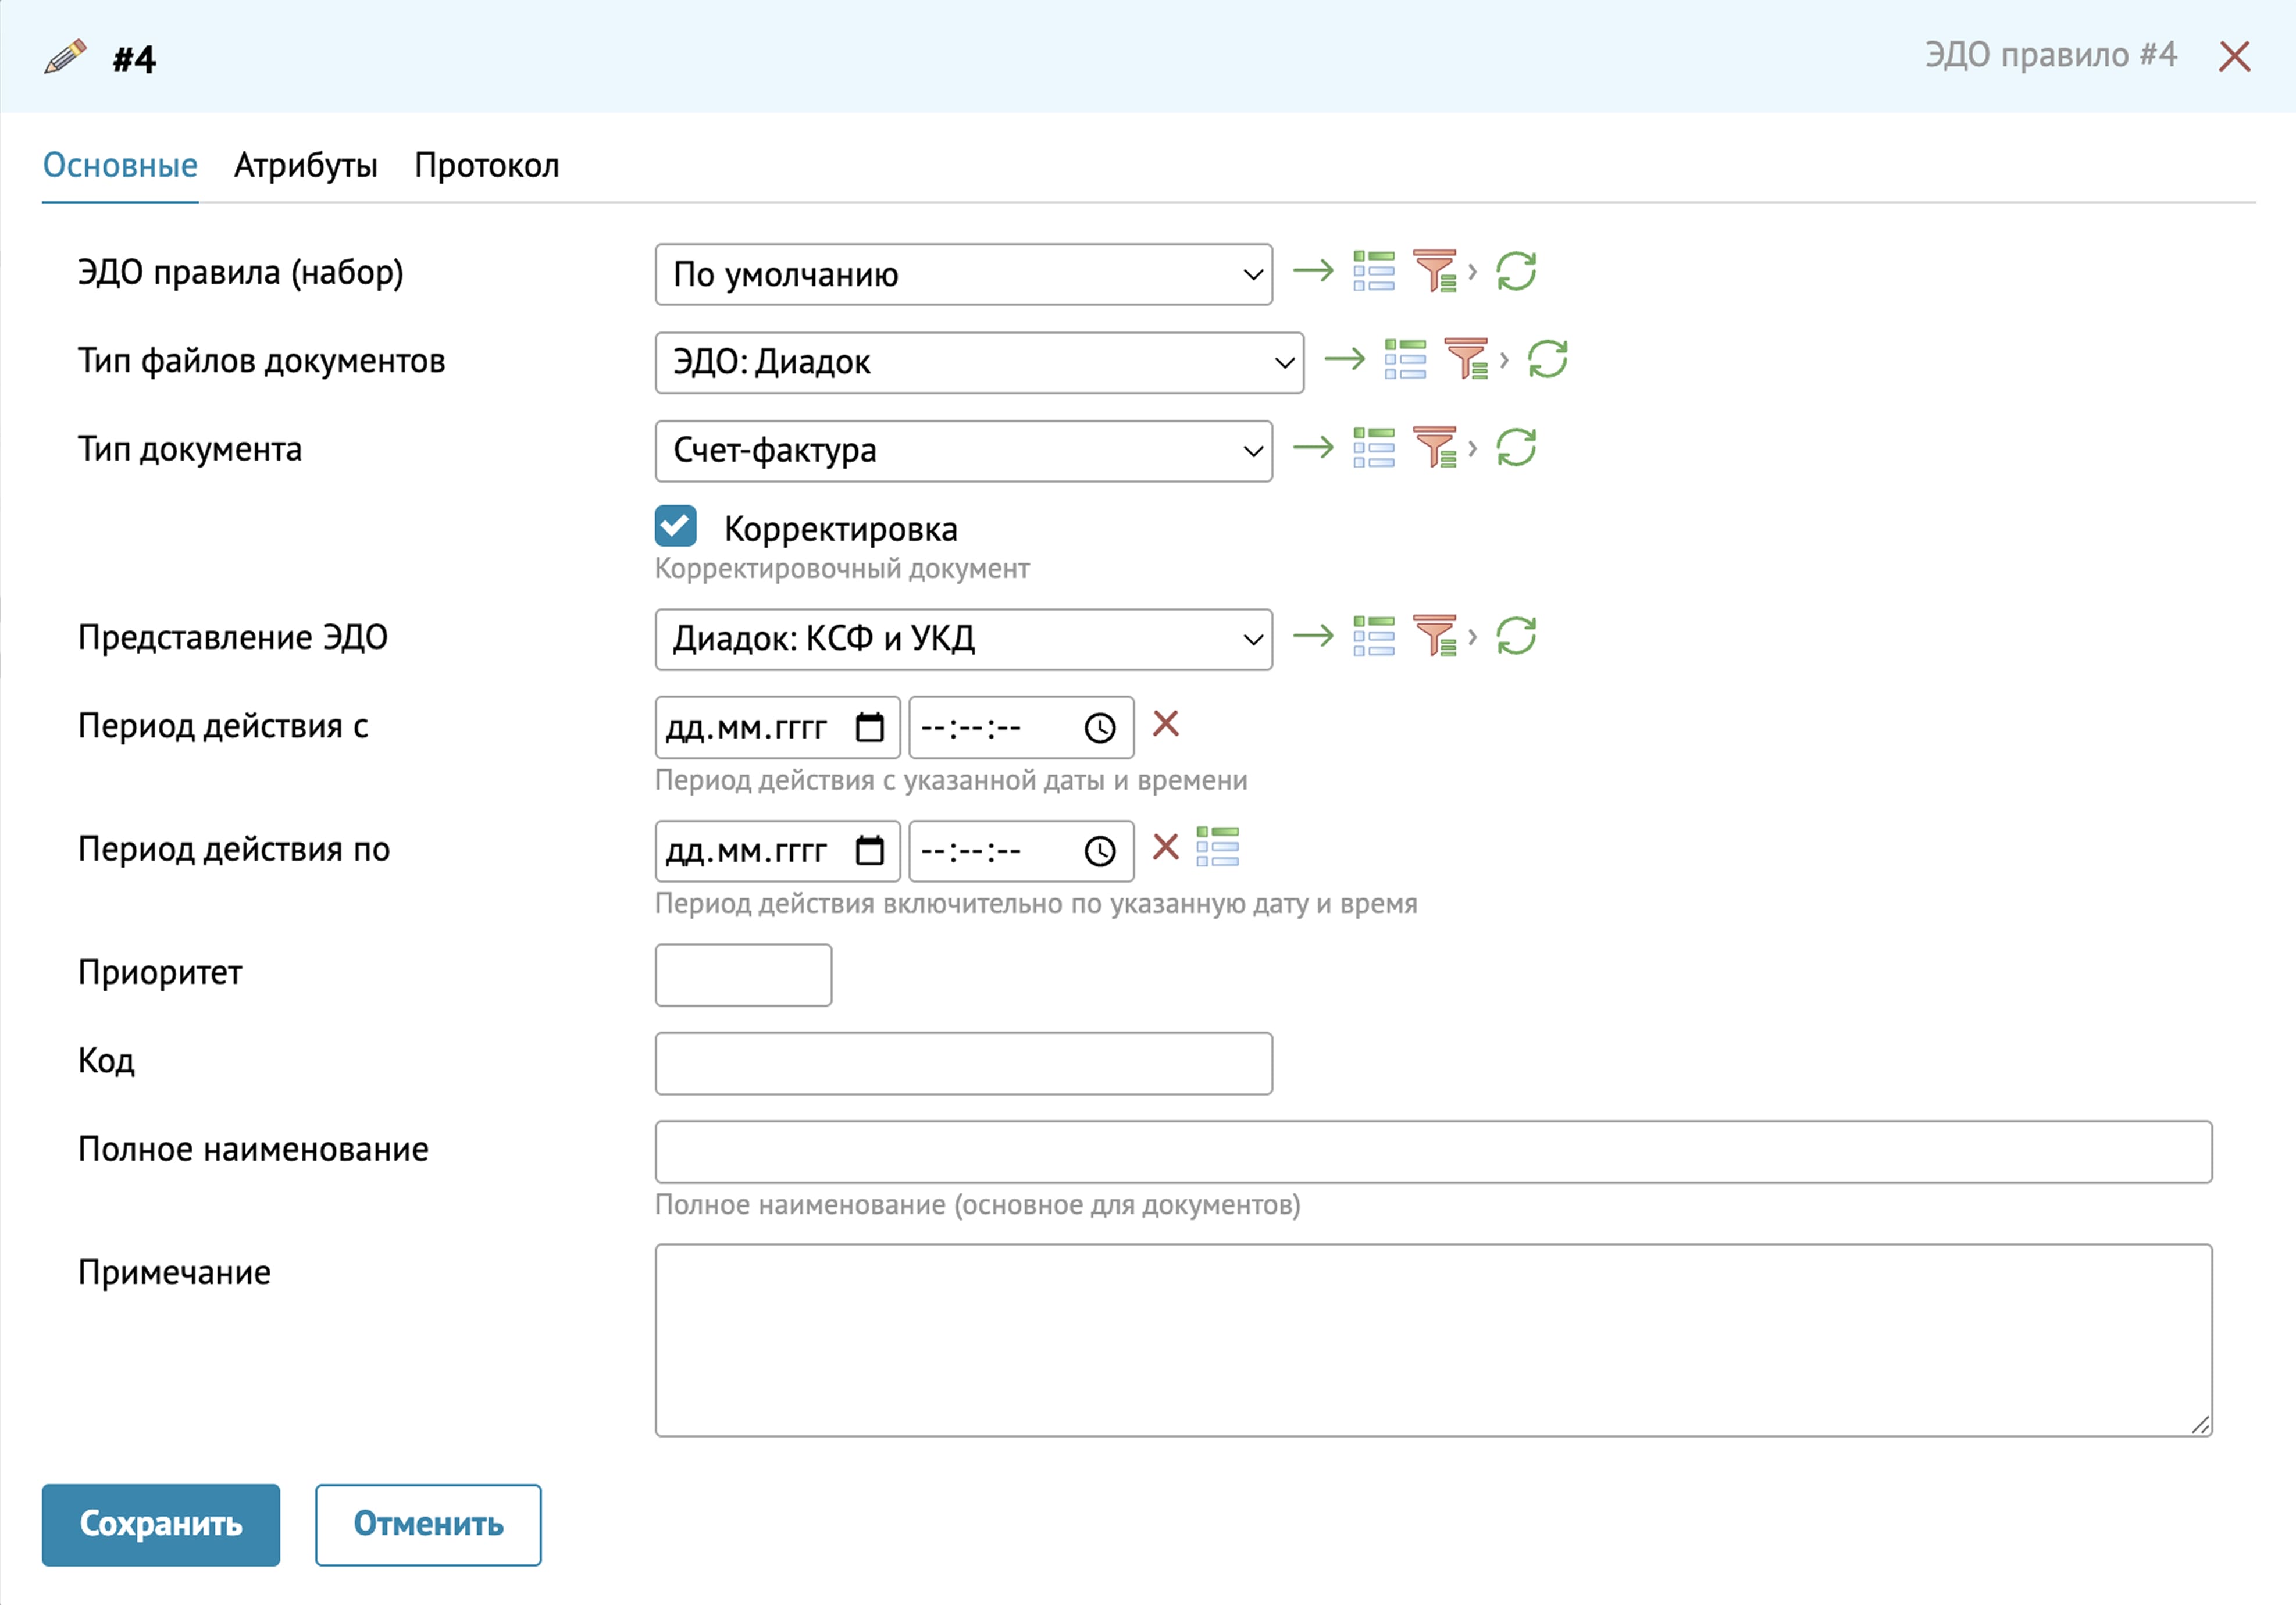The height and width of the screenshot is (1605, 2296).
Task: Open list icon for Тип документа
Action: pyautogui.click(x=1374, y=447)
